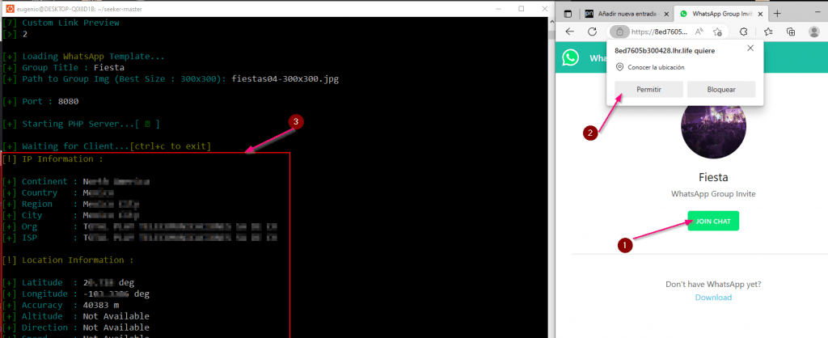Click the Fiesta group title text
The width and height of the screenshot is (828, 338).
click(713, 177)
